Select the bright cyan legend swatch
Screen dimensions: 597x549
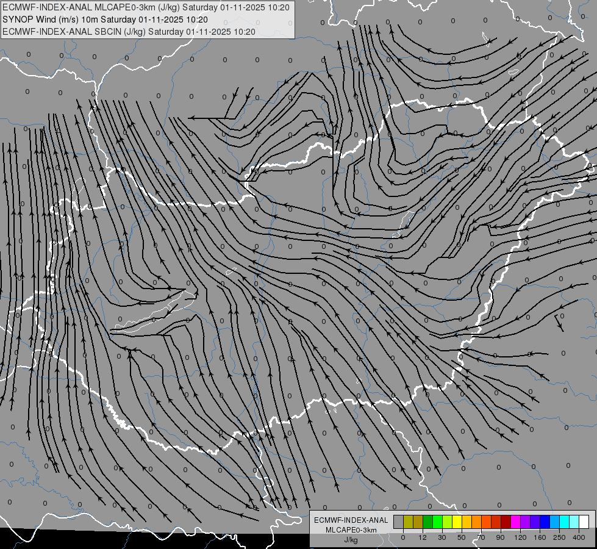564,522
